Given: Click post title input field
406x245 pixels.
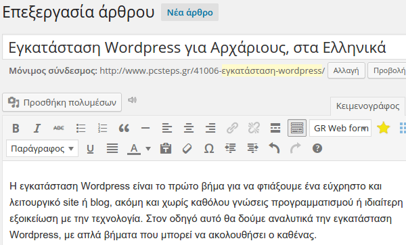Looking at the screenshot, I should point(204,47).
